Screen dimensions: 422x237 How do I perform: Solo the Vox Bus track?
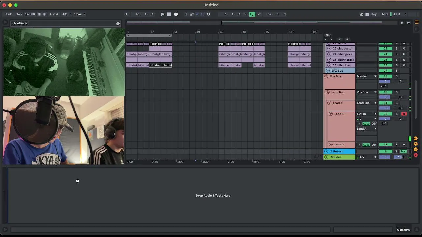397,76
